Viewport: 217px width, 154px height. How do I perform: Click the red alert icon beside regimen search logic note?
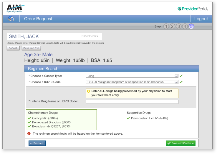click(x=29, y=133)
